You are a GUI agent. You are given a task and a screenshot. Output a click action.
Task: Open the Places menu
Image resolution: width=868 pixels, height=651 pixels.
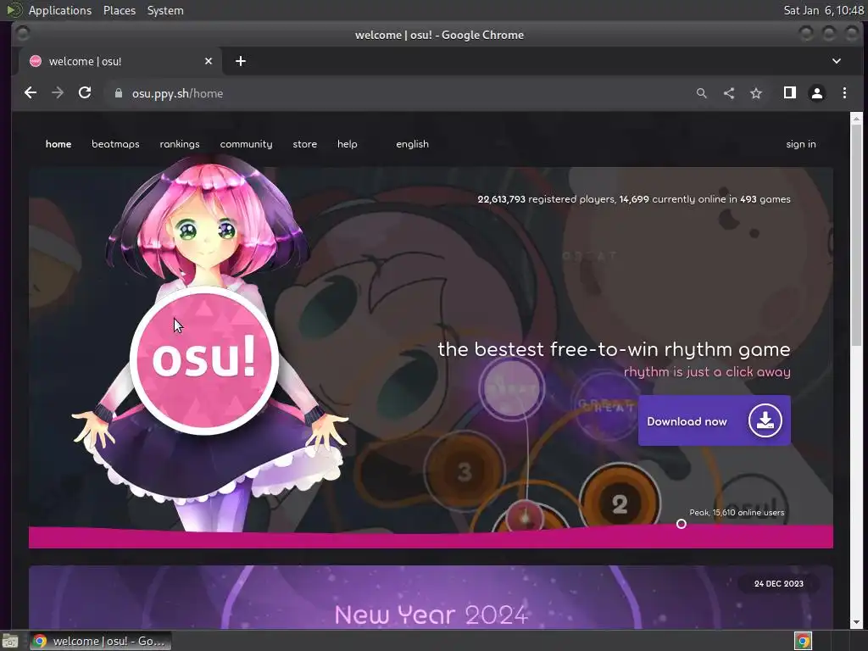pyautogui.click(x=120, y=10)
